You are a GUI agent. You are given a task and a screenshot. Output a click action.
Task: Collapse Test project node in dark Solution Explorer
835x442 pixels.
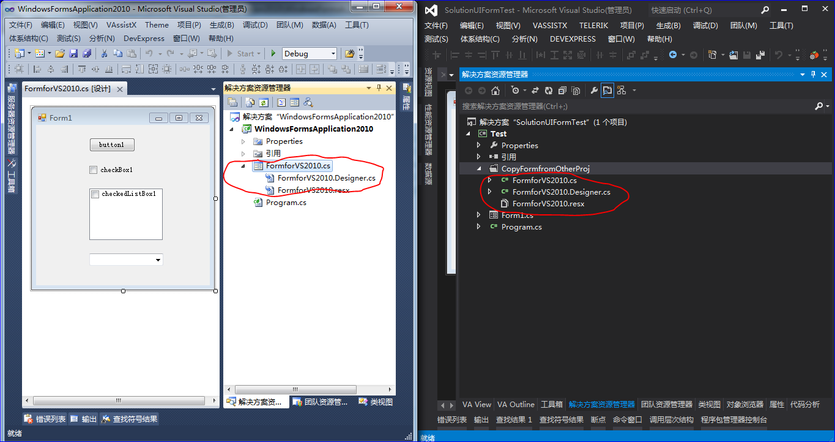tap(468, 133)
